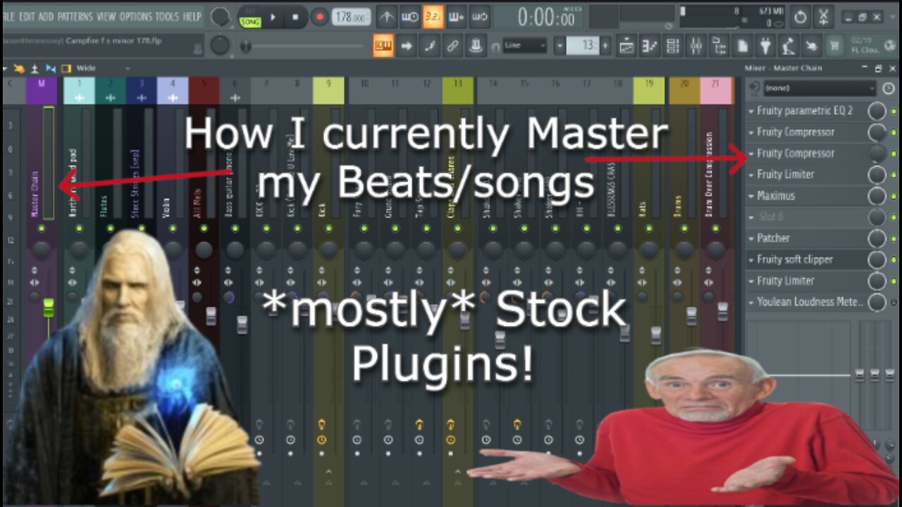Viewport: 902px width, 507px height.
Task: Open the Maximus slot arrow menu
Action: [x=751, y=196]
